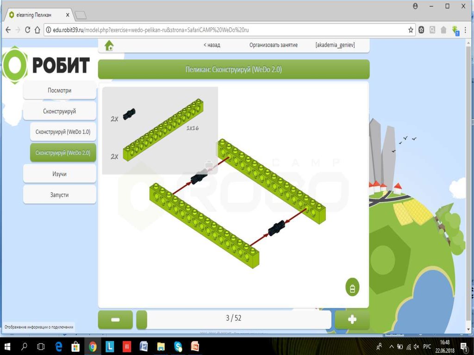Open File Explorer from taskbar
This screenshot has height=355, width=474.
coord(161,347)
